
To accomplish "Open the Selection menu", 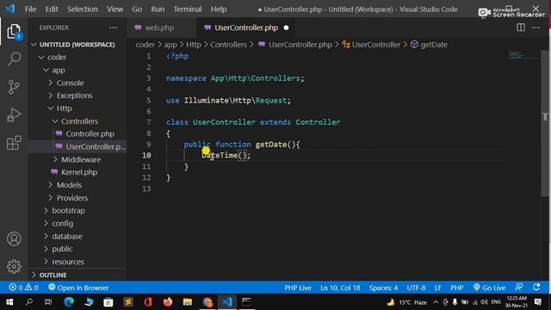I will [83, 9].
